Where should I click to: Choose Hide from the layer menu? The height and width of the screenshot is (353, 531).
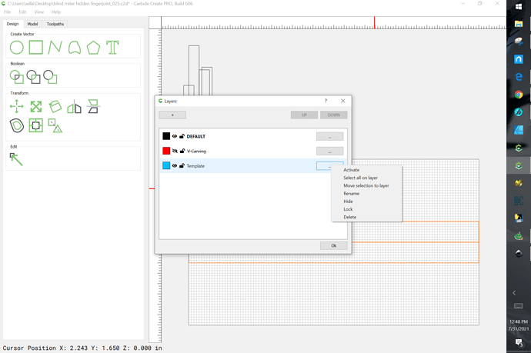(x=348, y=201)
